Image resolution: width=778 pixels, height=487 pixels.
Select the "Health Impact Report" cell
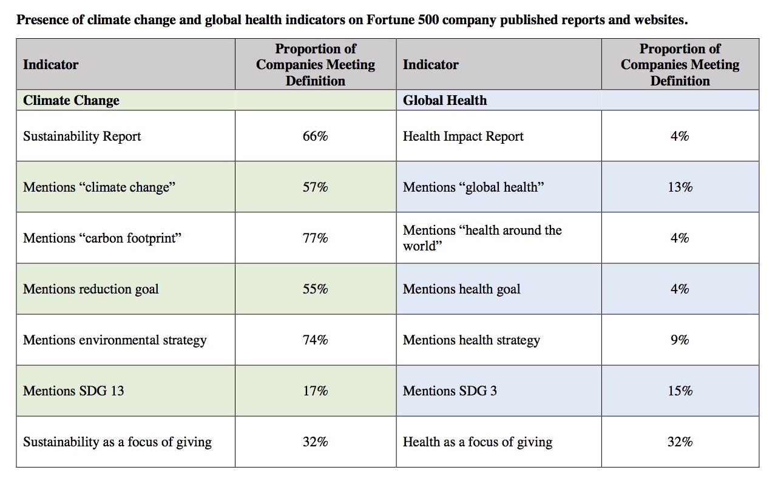pos(463,136)
